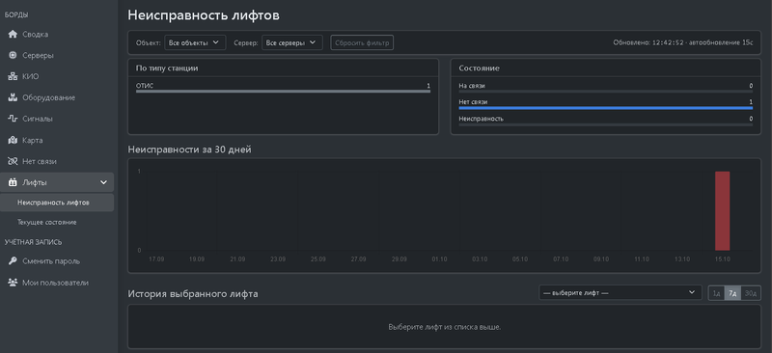Click the 01.10 date label on chart

pyautogui.click(x=439, y=259)
